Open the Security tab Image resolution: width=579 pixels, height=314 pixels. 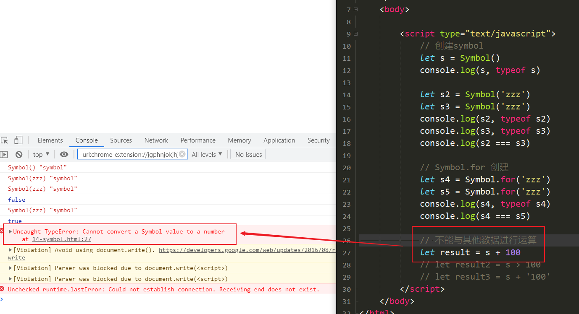(x=318, y=140)
